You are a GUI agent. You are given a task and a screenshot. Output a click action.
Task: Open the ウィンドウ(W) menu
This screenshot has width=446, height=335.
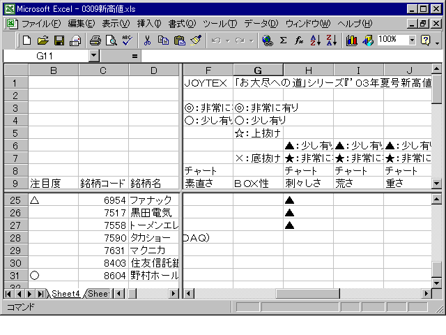coord(308,23)
